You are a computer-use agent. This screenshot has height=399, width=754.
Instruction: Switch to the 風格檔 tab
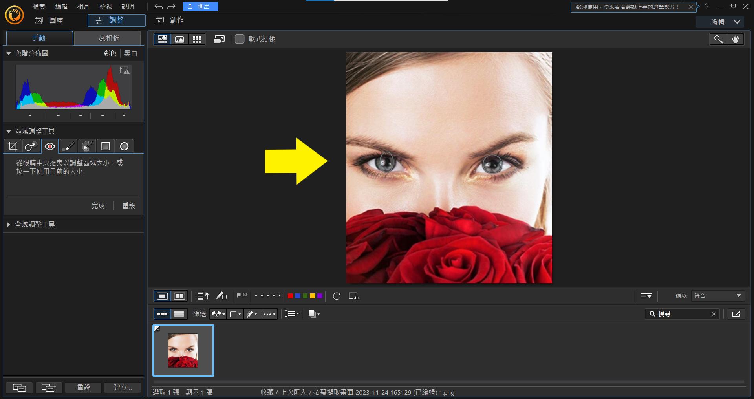(x=109, y=38)
